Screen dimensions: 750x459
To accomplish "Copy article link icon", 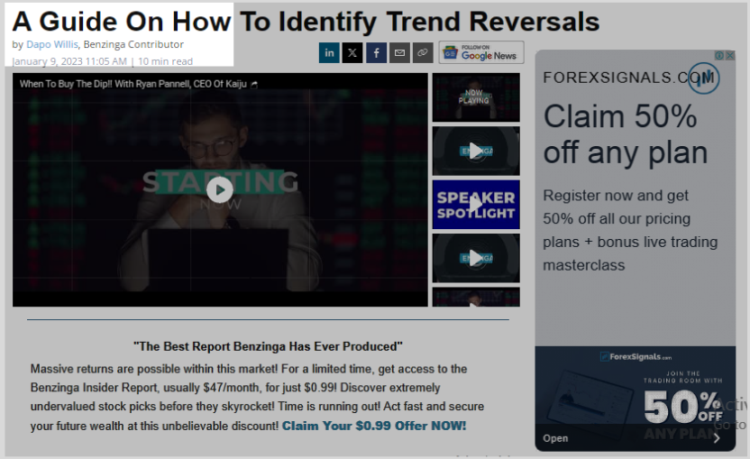I will click(423, 52).
